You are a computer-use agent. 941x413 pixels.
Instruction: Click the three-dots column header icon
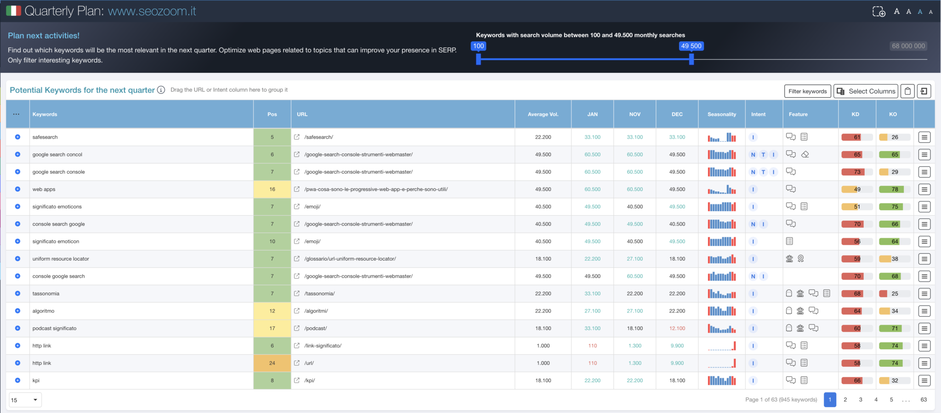pyautogui.click(x=17, y=114)
